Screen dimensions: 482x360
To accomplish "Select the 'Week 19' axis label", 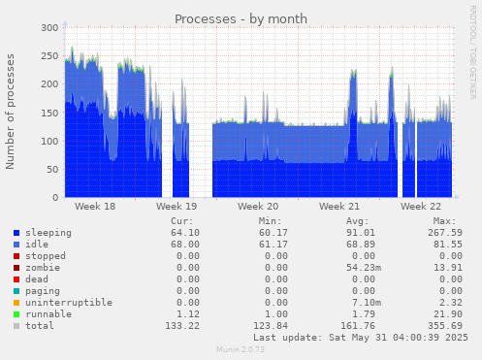I will (177, 207).
